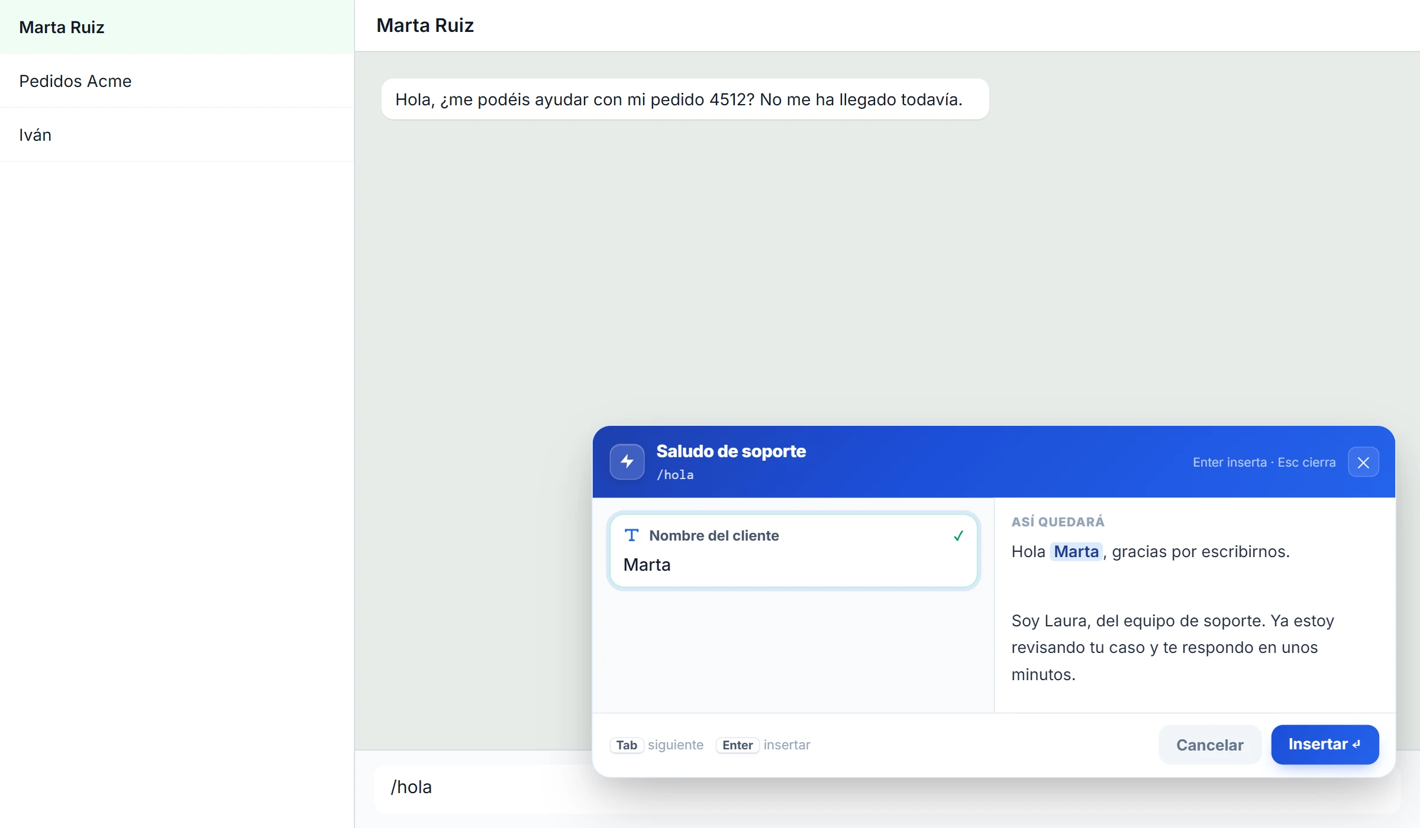The width and height of the screenshot is (1420, 828).
Task: Open the Pedidos Acme conversation
Action: coord(177,81)
